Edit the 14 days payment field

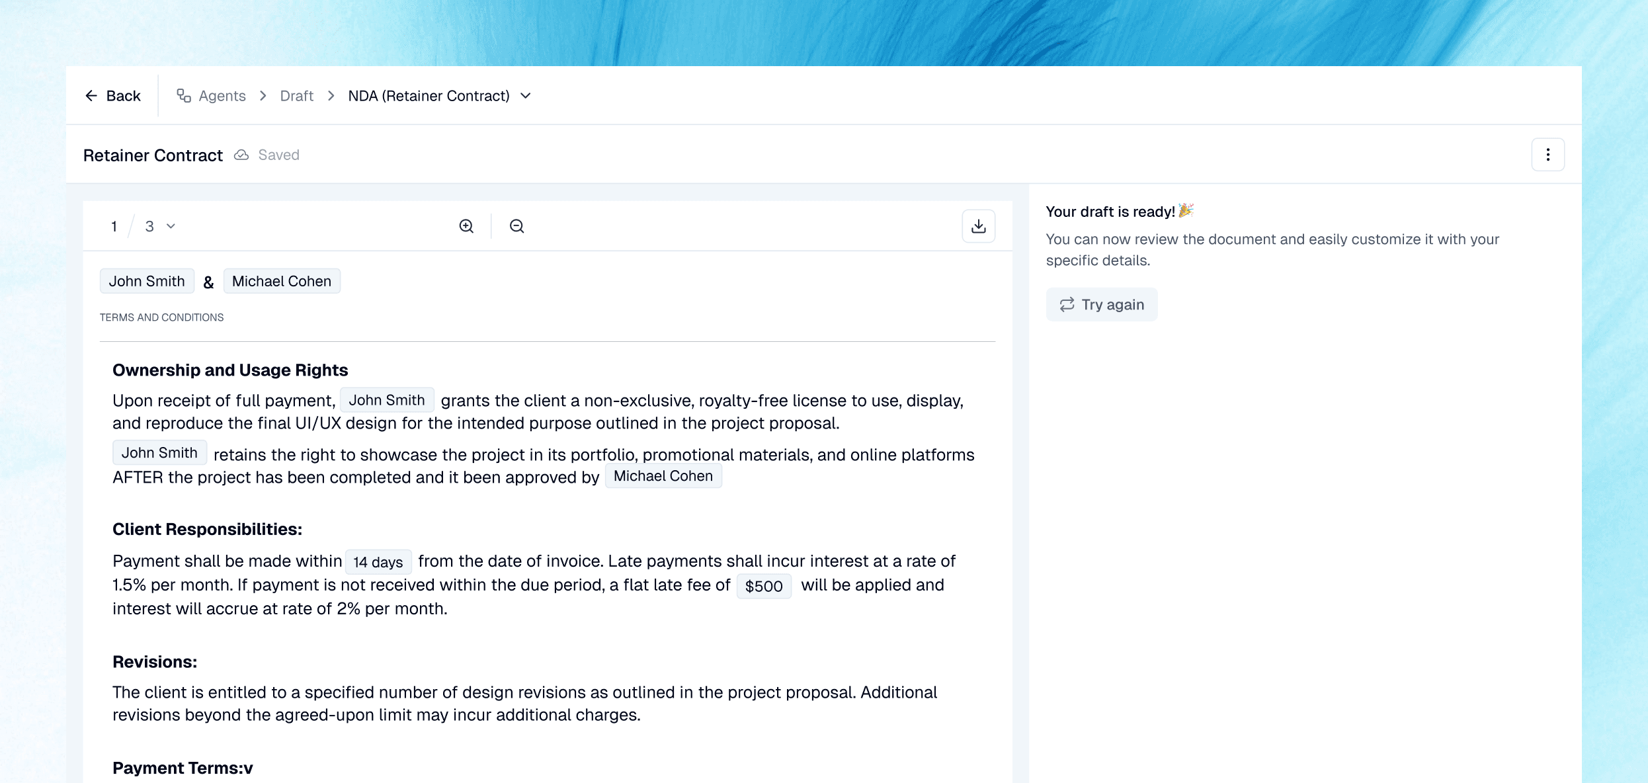378,562
